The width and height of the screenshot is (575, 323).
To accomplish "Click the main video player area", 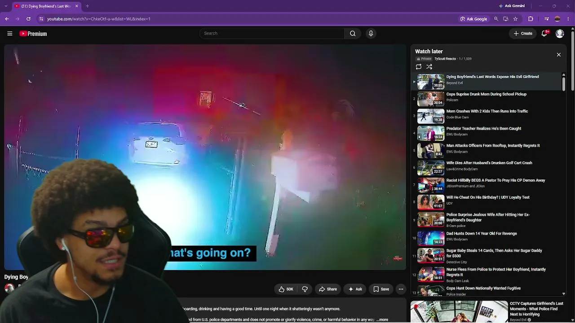I will click(205, 157).
